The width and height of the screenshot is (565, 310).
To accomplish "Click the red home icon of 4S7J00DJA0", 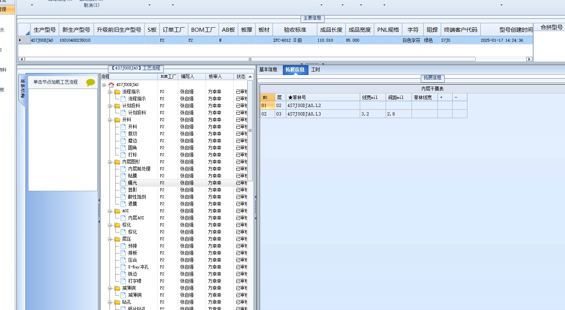I will 111,85.
